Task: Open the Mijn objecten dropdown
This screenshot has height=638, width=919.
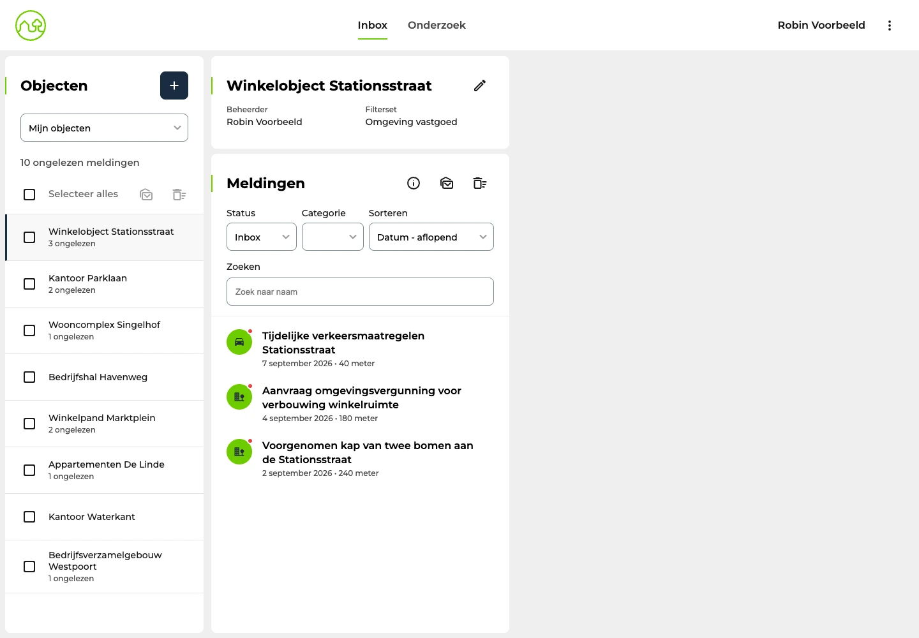Action: (104, 128)
